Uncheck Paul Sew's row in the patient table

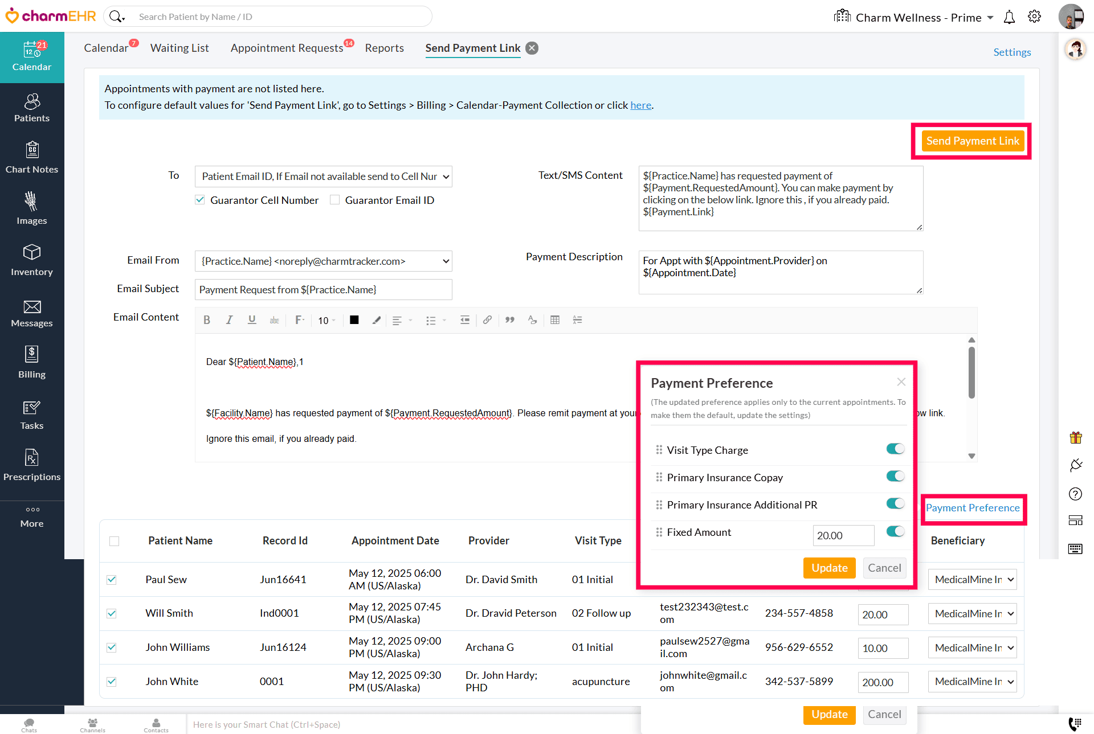tap(112, 579)
